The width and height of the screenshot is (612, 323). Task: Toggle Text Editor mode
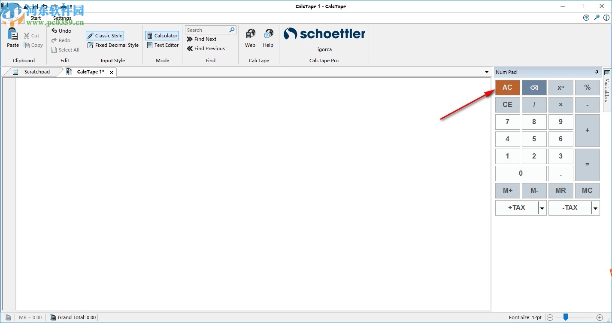pyautogui.click(x=163, y=45)
